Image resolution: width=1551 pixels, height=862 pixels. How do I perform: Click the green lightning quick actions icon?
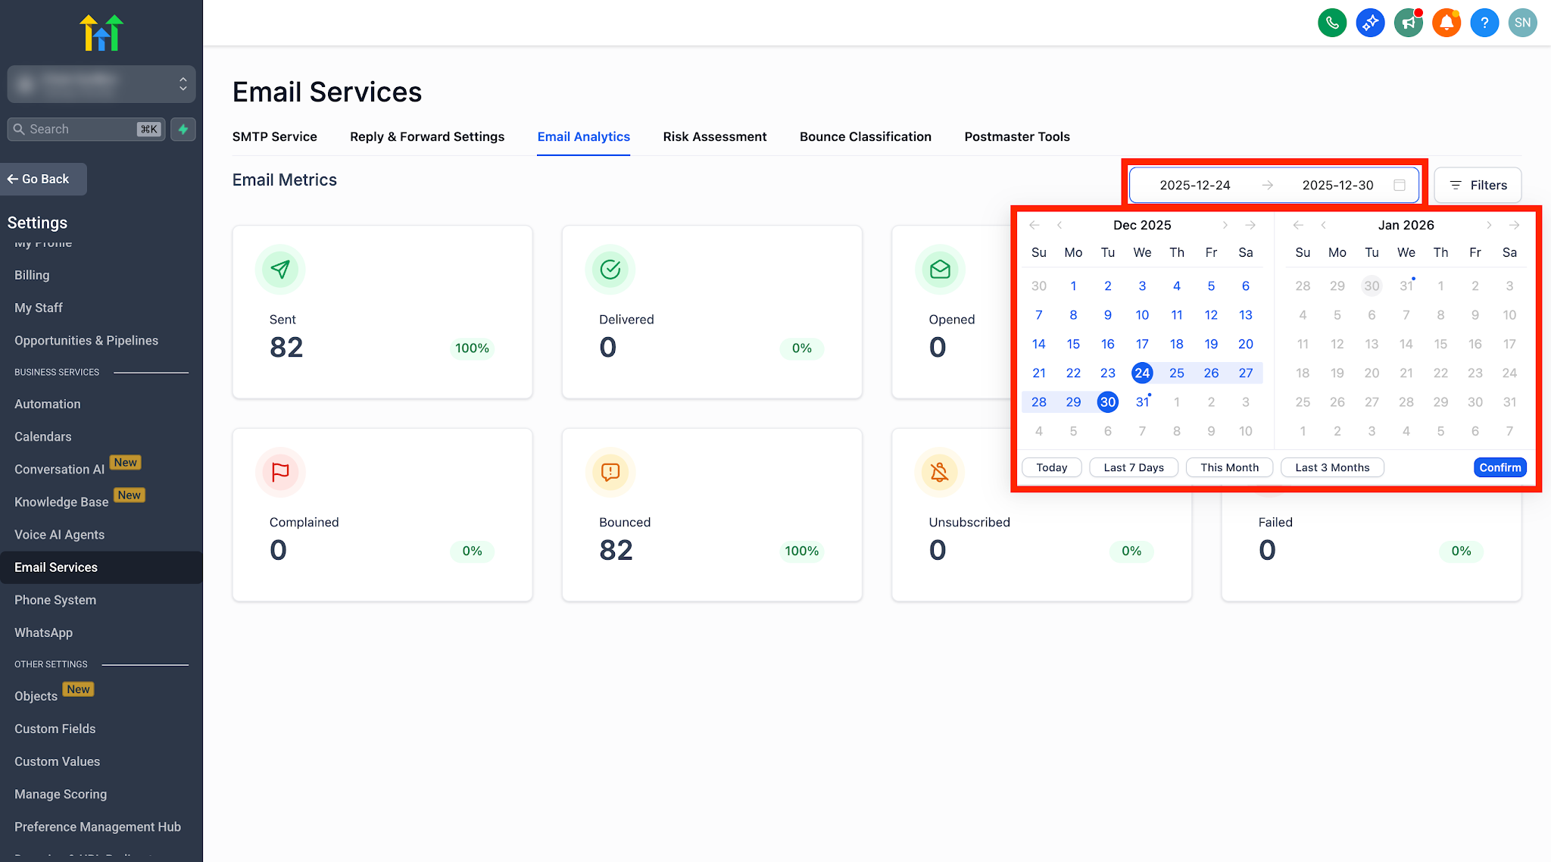[x=183, y=129]
